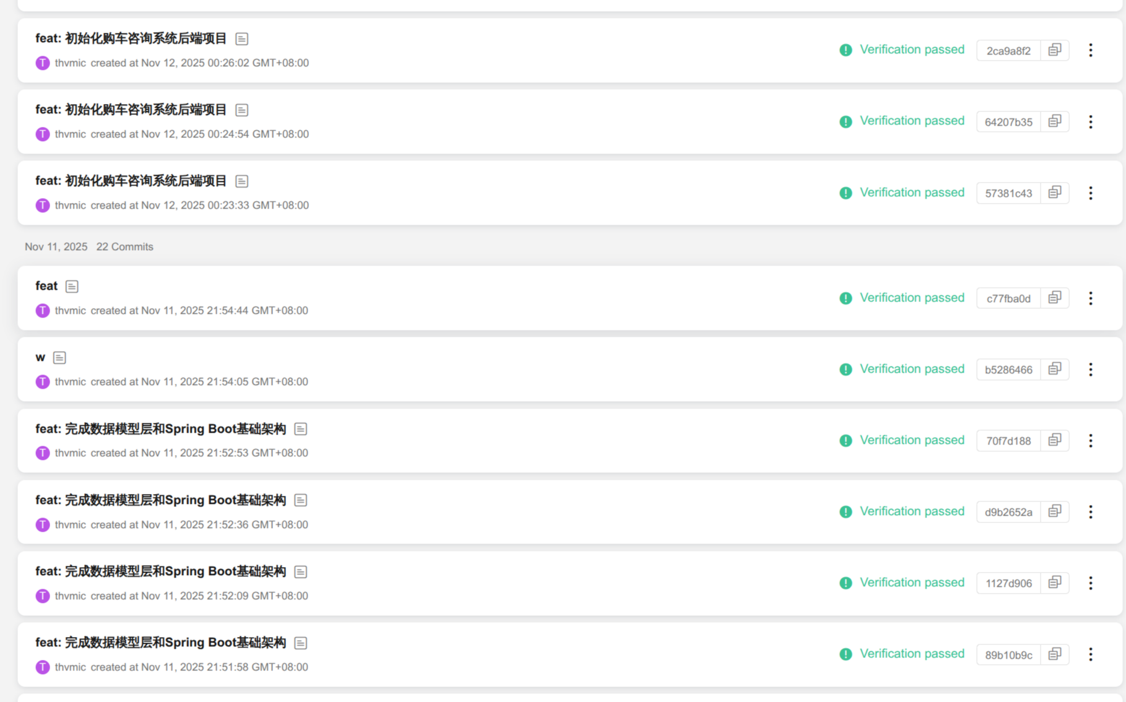Copy commit hash 64207b35
Image resolution: width=1126 pixels, height=702 pixels.
click(1055, 121)
